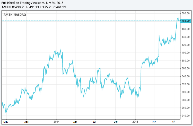Click the 240.00 label on price axis
The image size is (193, 126).
click(x=186, y=116)
